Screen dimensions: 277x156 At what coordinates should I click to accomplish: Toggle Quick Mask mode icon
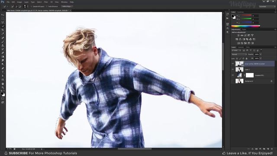pos(3,99)
